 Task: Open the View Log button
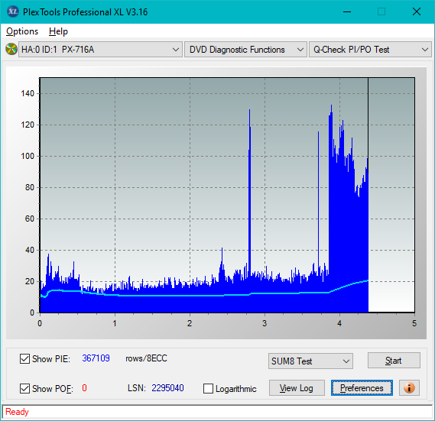click(297, 387)
